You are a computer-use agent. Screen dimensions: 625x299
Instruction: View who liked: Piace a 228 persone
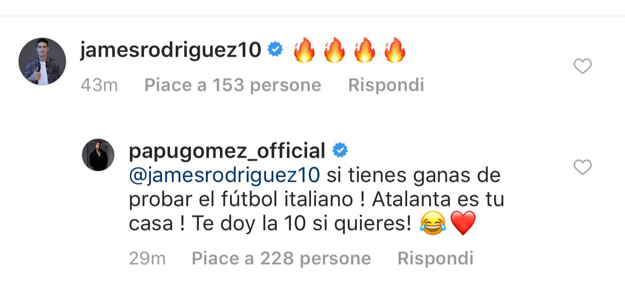pos(281,258)
